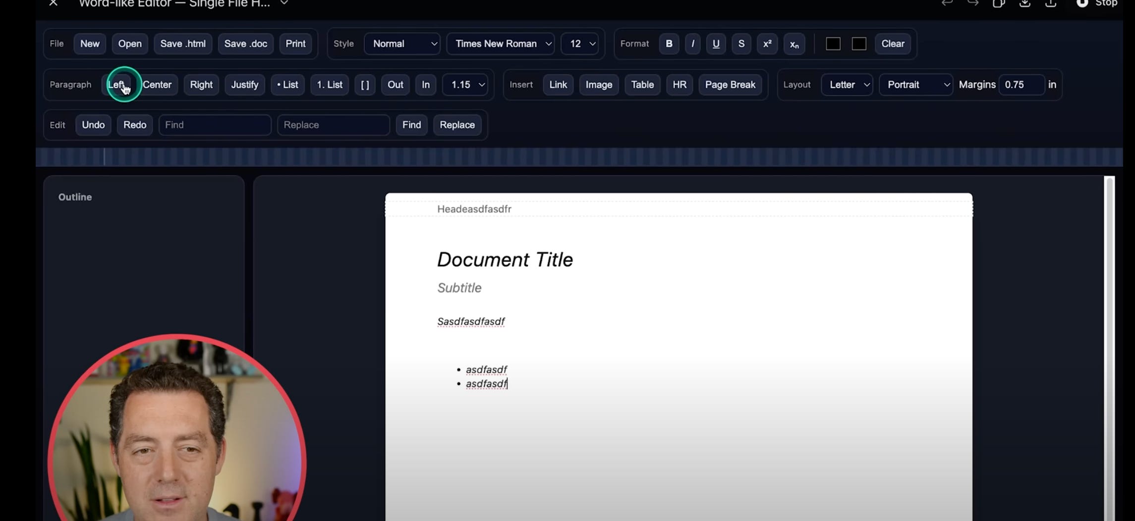The width and height of the screenshot is (1135, 521).
Task: Indent with the In button
Action: [426, 85]
